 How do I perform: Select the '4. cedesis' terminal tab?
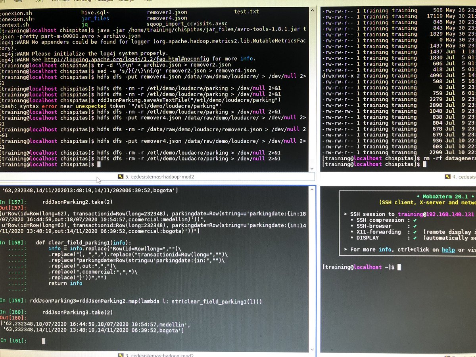(460, 177)
